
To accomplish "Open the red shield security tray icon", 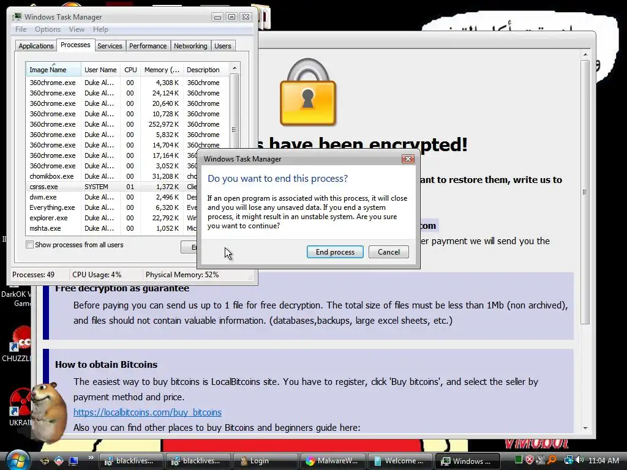I will pyautogui.click(x=530, y=460).
